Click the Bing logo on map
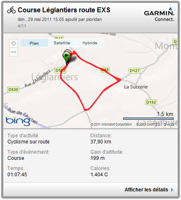Screen dimensions: 181x200 (x=18, y=121)
